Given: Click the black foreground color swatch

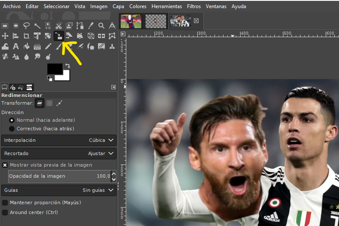Looking at the screenshot, I should 54,69.
